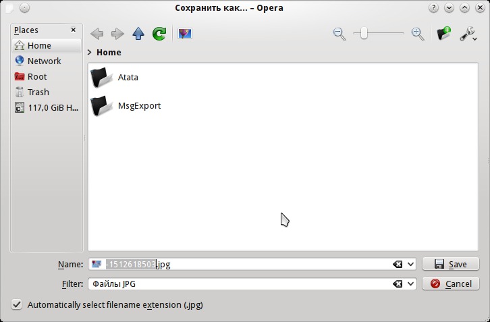Image resolution: width=490 pixels, height=322 pixels.
Task: Click the Home breadcrumb label
Action: click(x=109, y=52)
